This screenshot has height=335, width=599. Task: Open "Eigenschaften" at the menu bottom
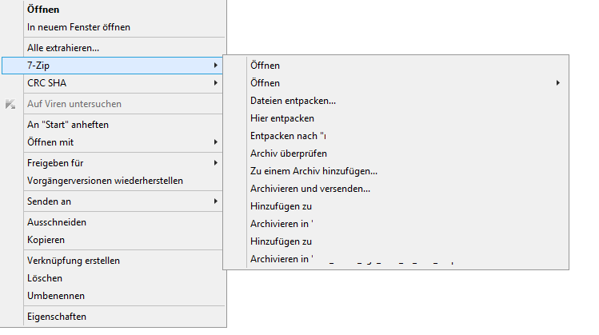click(x=57, y=317)
